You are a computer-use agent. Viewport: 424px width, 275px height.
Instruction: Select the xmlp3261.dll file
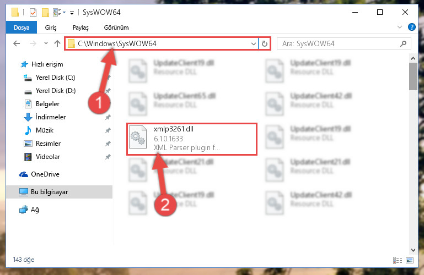point(192,139)
